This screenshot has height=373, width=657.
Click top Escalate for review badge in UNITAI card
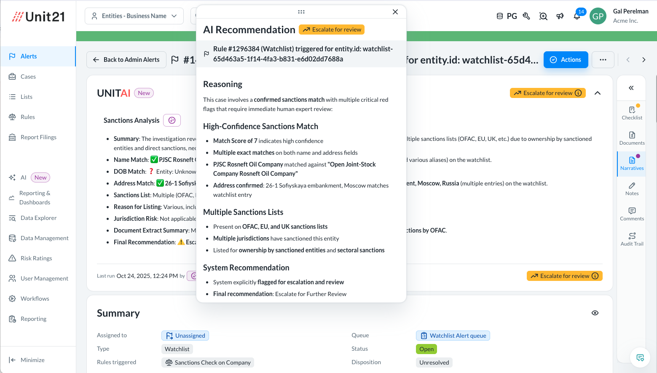point(548,93)
